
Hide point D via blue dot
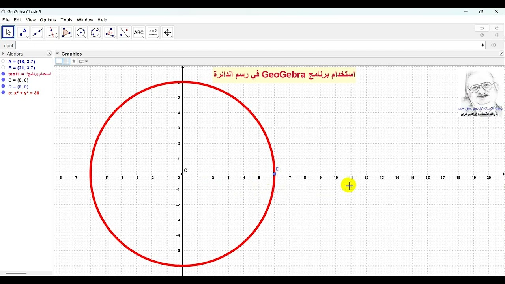[x=3, y=86]
